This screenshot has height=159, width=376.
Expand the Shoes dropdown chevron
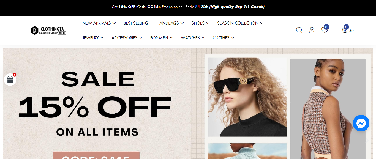[x=208, y=23]
